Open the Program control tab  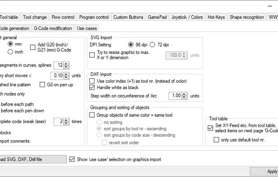coord(94,17)
